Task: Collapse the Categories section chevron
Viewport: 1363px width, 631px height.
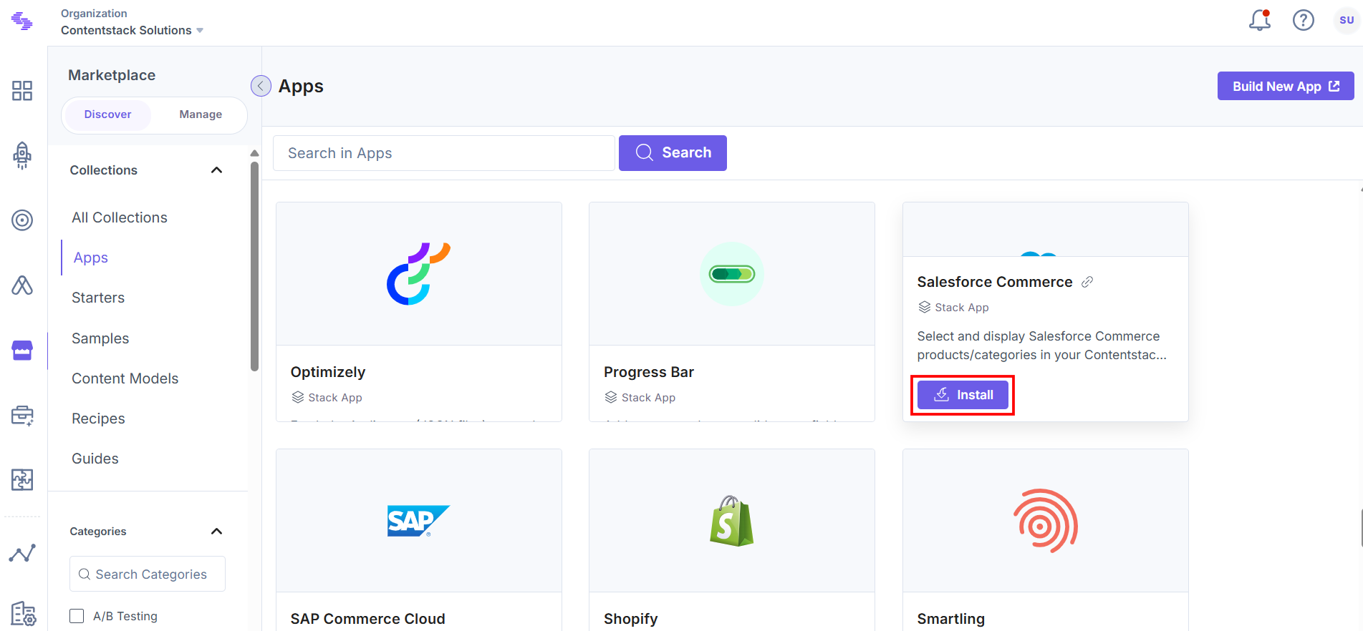Action: 217,531
